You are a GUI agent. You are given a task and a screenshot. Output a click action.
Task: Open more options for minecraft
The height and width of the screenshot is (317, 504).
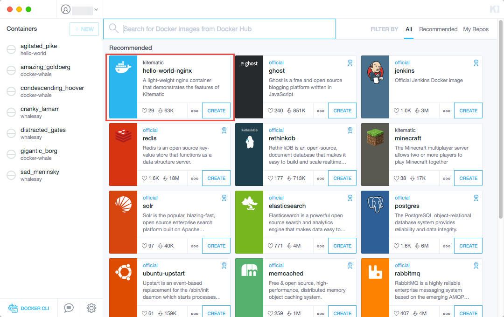tap(447, 179)
